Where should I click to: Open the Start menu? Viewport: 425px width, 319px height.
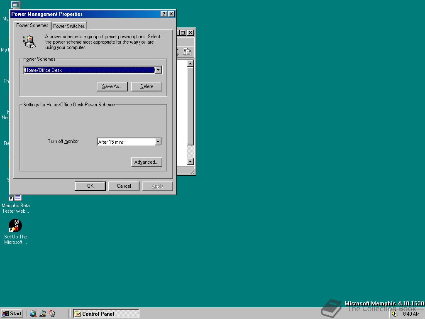pos(12,314)
